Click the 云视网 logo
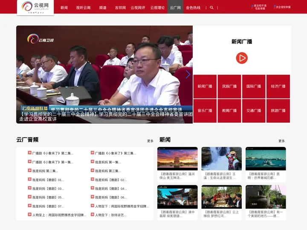 coord(35,7)
